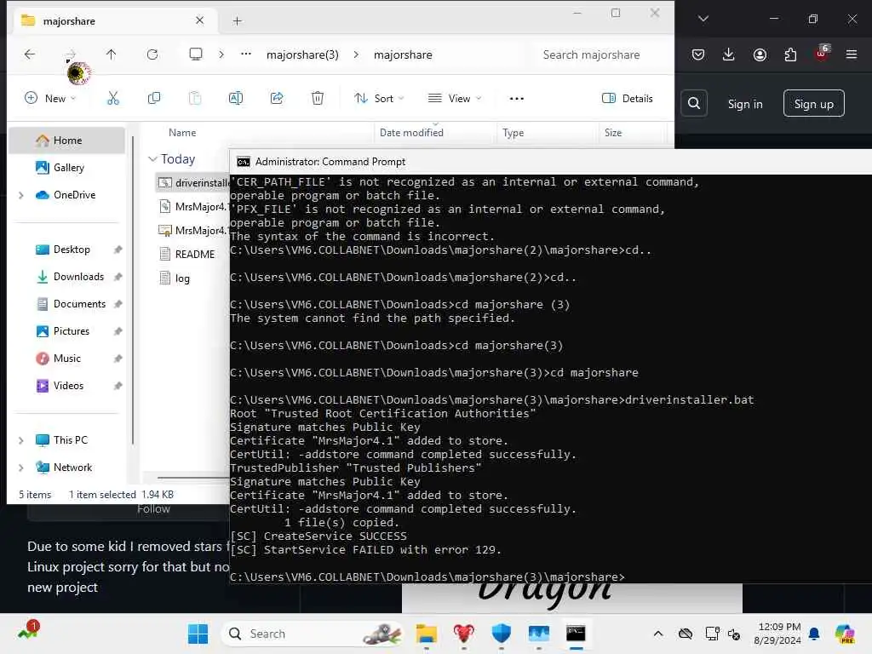
Task: Click the Command Prompt title bar
Action: (x=551, y=162)
